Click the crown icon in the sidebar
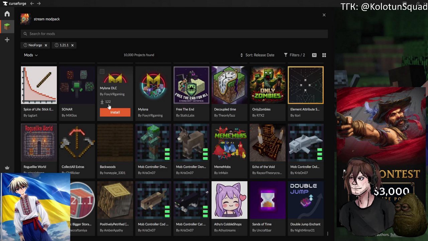428x241 pixels. [7, 168]
